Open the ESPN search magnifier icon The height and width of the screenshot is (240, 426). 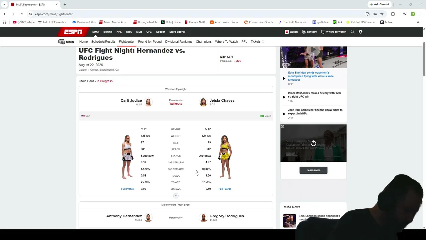(x=352, y=32)
